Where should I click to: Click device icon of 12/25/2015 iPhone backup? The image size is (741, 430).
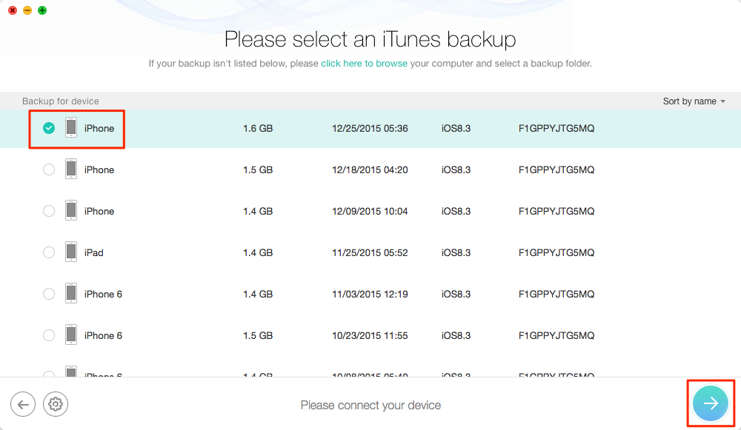pyautogui.click(x=71, y=128)
